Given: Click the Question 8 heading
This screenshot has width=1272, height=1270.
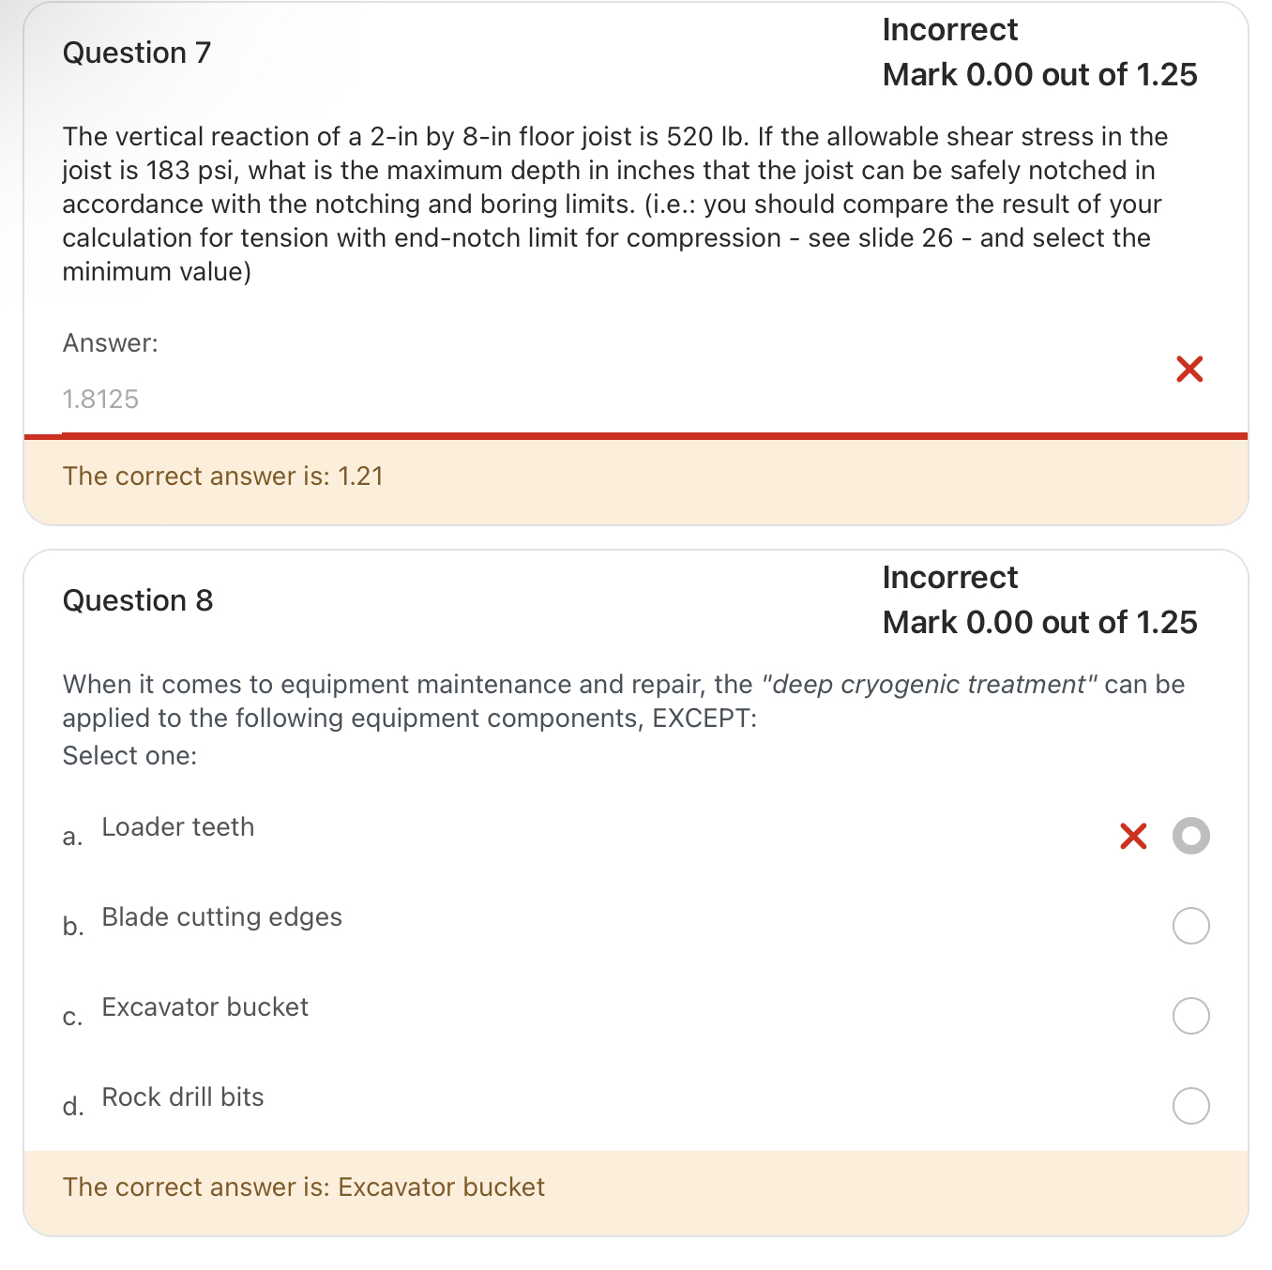Looking at the screenshot, I should coord(137,600).
